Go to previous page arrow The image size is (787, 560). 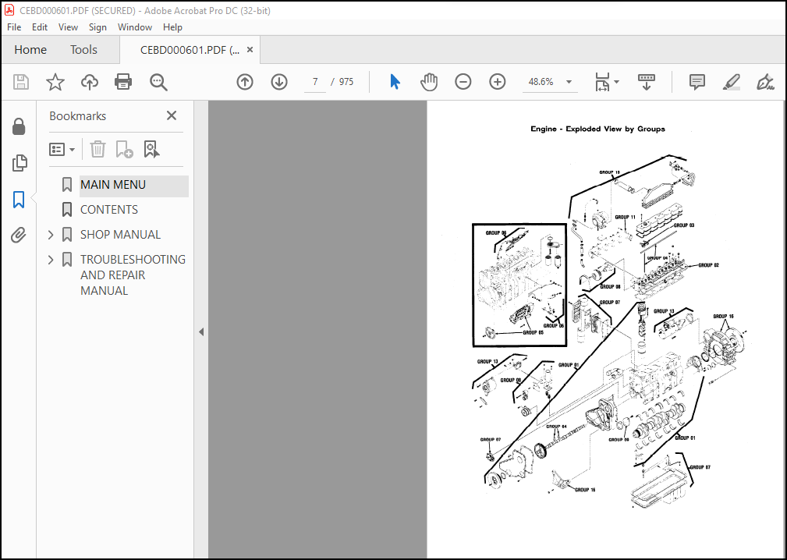[x=245, y=82]
